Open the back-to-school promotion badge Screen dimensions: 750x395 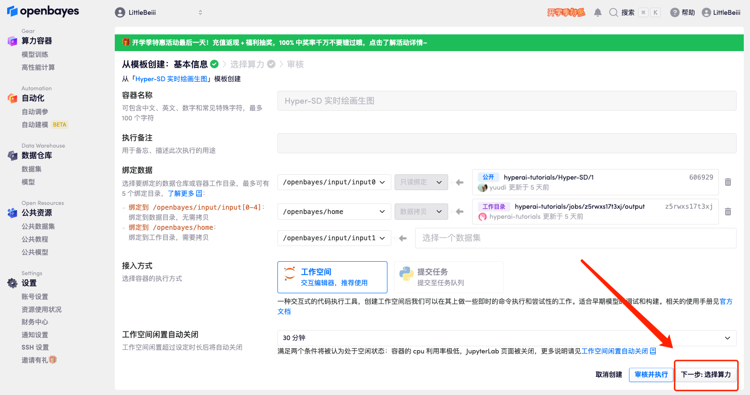(x=566, y=12)
